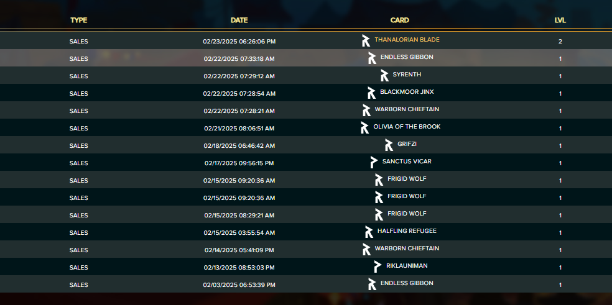This screenshot has width=612, height=305.
Task: Click the date 02/21/2025 08:06:51 AM
Action: [x=239, y=129]
